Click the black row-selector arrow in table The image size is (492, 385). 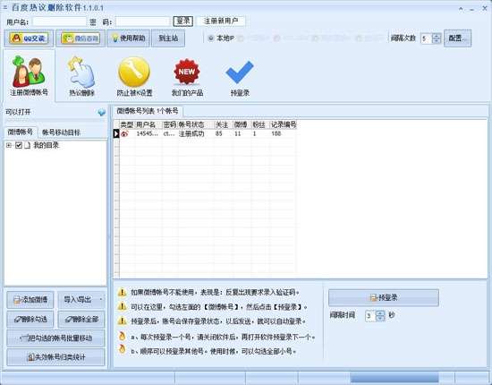pyautogui.click(x=116, y=133)
